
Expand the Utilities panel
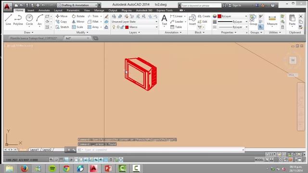pyautogui.click(x=275, y=32)
